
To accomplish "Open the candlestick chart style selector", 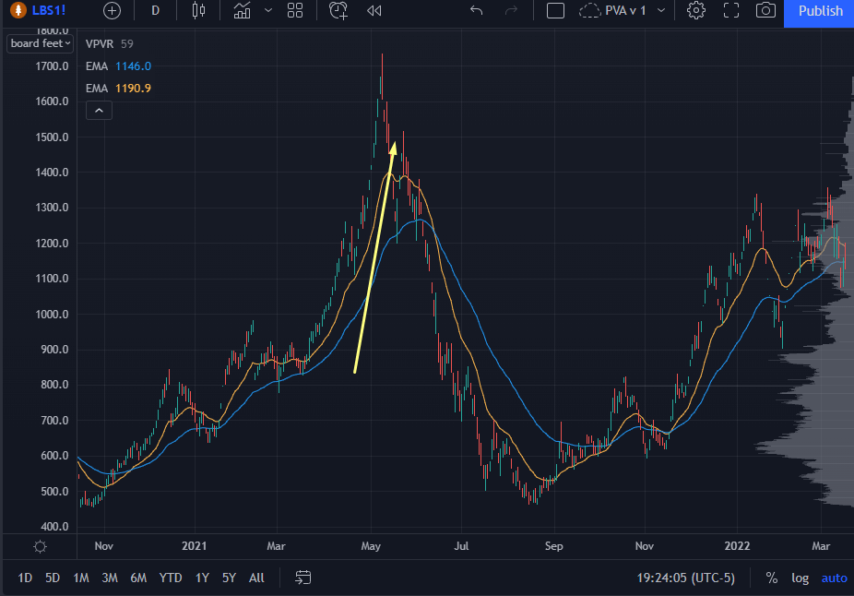I will (199, 10).
